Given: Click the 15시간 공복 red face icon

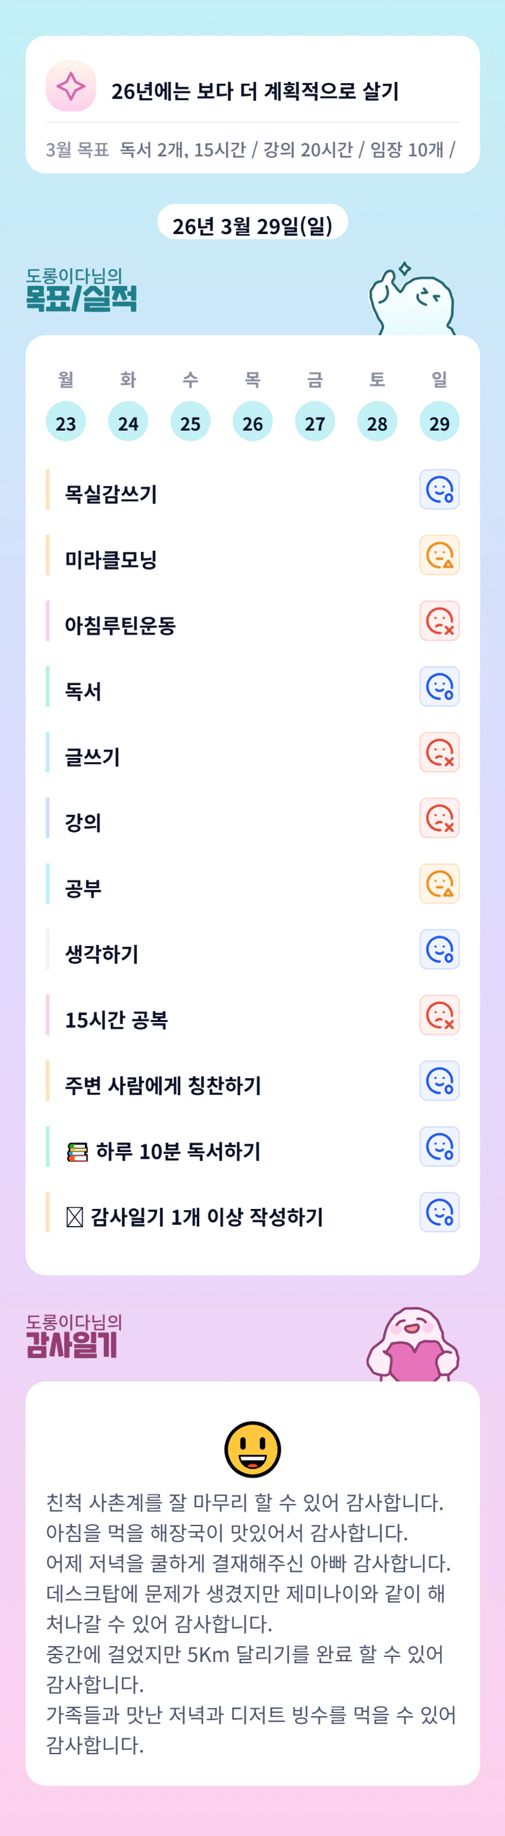Looking at the screenshot, I should click(439, 1015).
